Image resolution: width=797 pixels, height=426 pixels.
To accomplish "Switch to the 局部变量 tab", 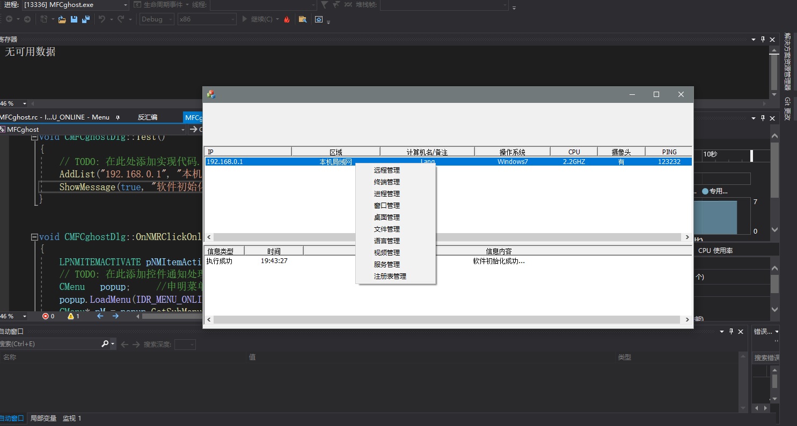I will pyautogui.click(x=43, y=418).
